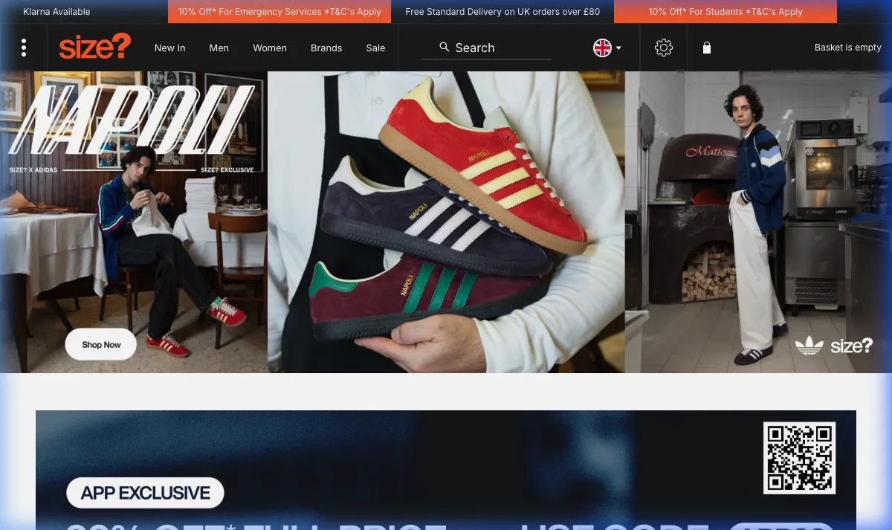The width and height of the screenshot is (892, 530).
Task: Open the New In menu
Action: pos(169,48)
